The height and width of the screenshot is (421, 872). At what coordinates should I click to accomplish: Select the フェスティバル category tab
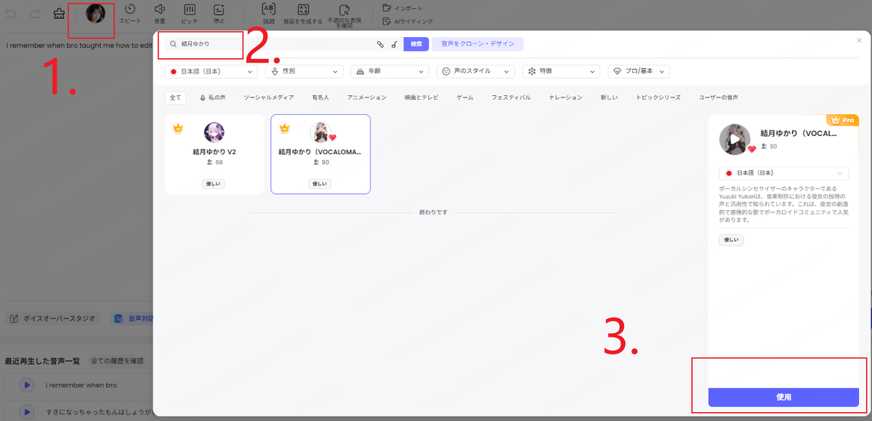(x=511, y=97)
